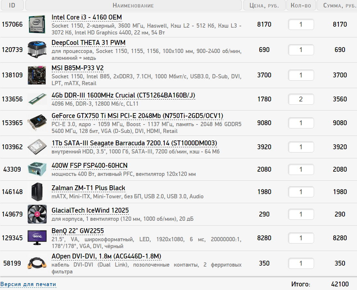The width and height of the screenshot is (357, 290).
Task: Click the Сумма, руб. column header
Action: (x=337, y=5)
